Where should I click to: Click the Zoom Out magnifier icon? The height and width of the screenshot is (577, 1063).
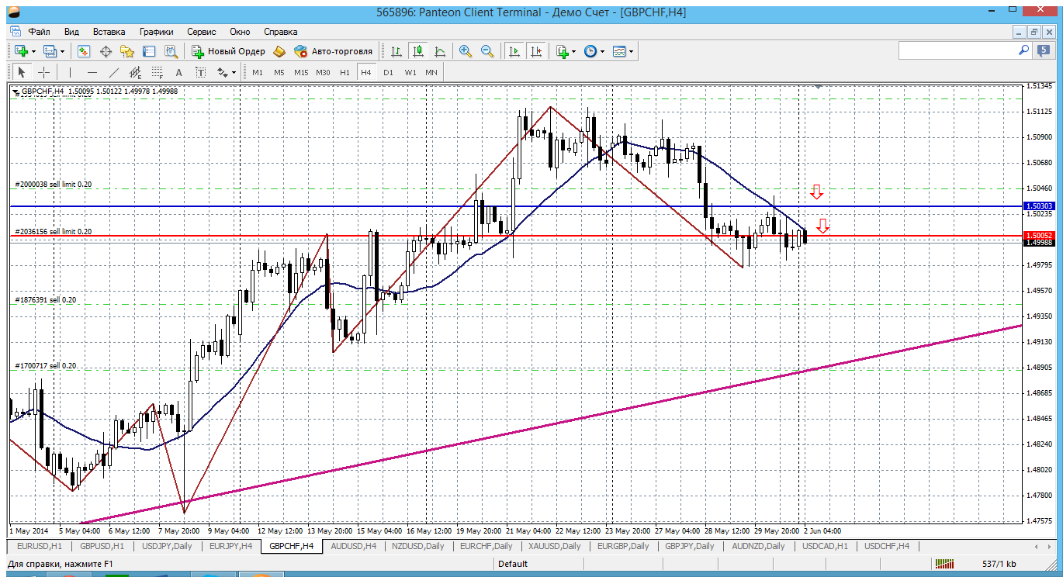point(487,51)
